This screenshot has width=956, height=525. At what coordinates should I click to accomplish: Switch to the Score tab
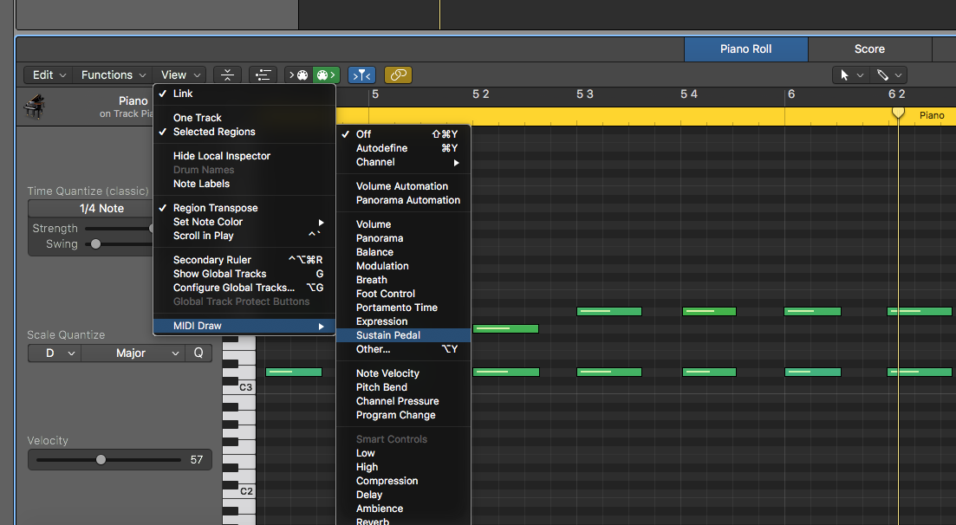pos(870,49)
